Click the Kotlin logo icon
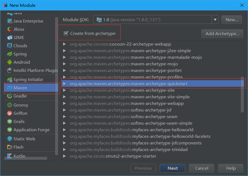This screenshot has height=176, width=248. click(10, 156)
